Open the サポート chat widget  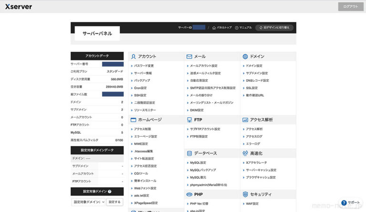350,202
